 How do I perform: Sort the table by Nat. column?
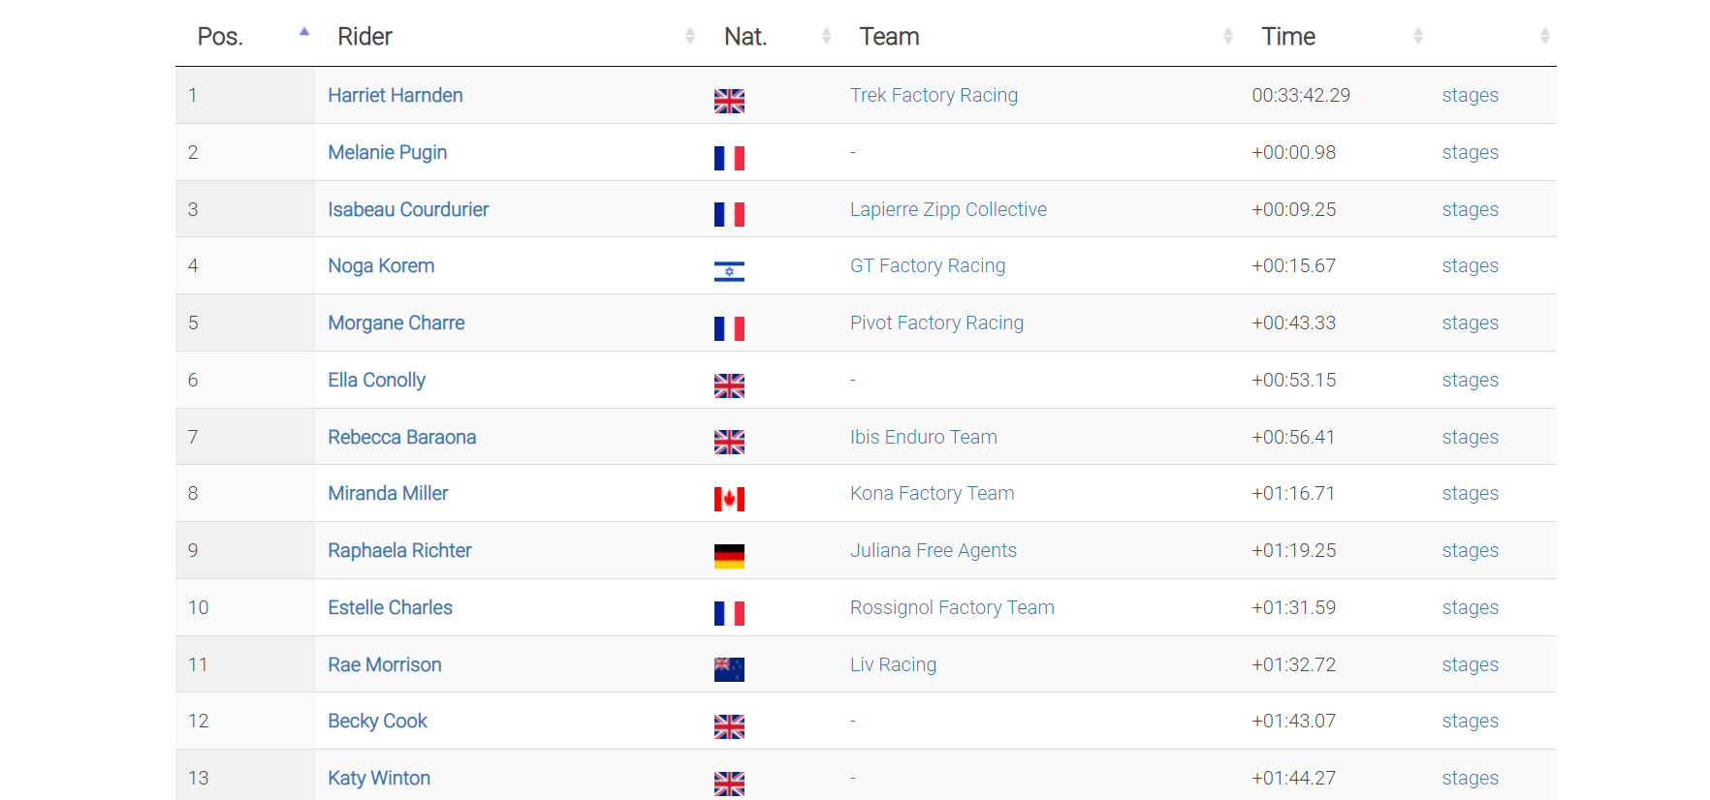[x=826, y=37]
